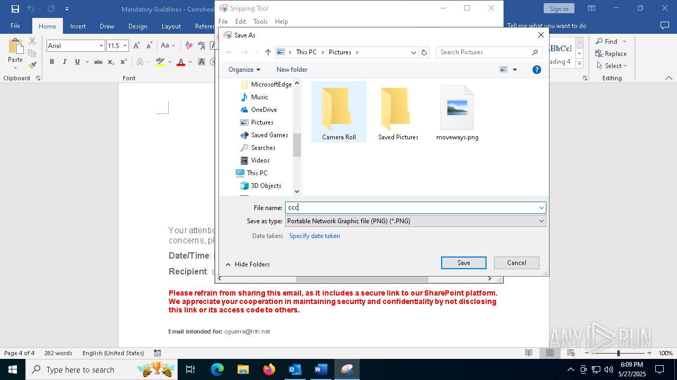Open the Text Effects icon

point(140,62)
